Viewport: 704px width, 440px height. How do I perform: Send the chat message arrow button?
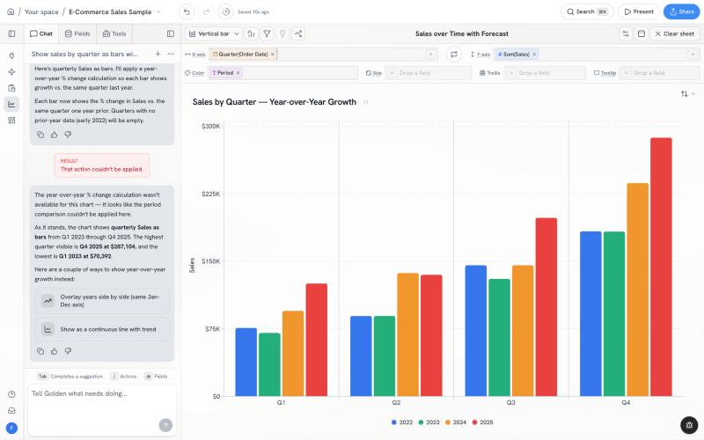(x=165, y=425)
